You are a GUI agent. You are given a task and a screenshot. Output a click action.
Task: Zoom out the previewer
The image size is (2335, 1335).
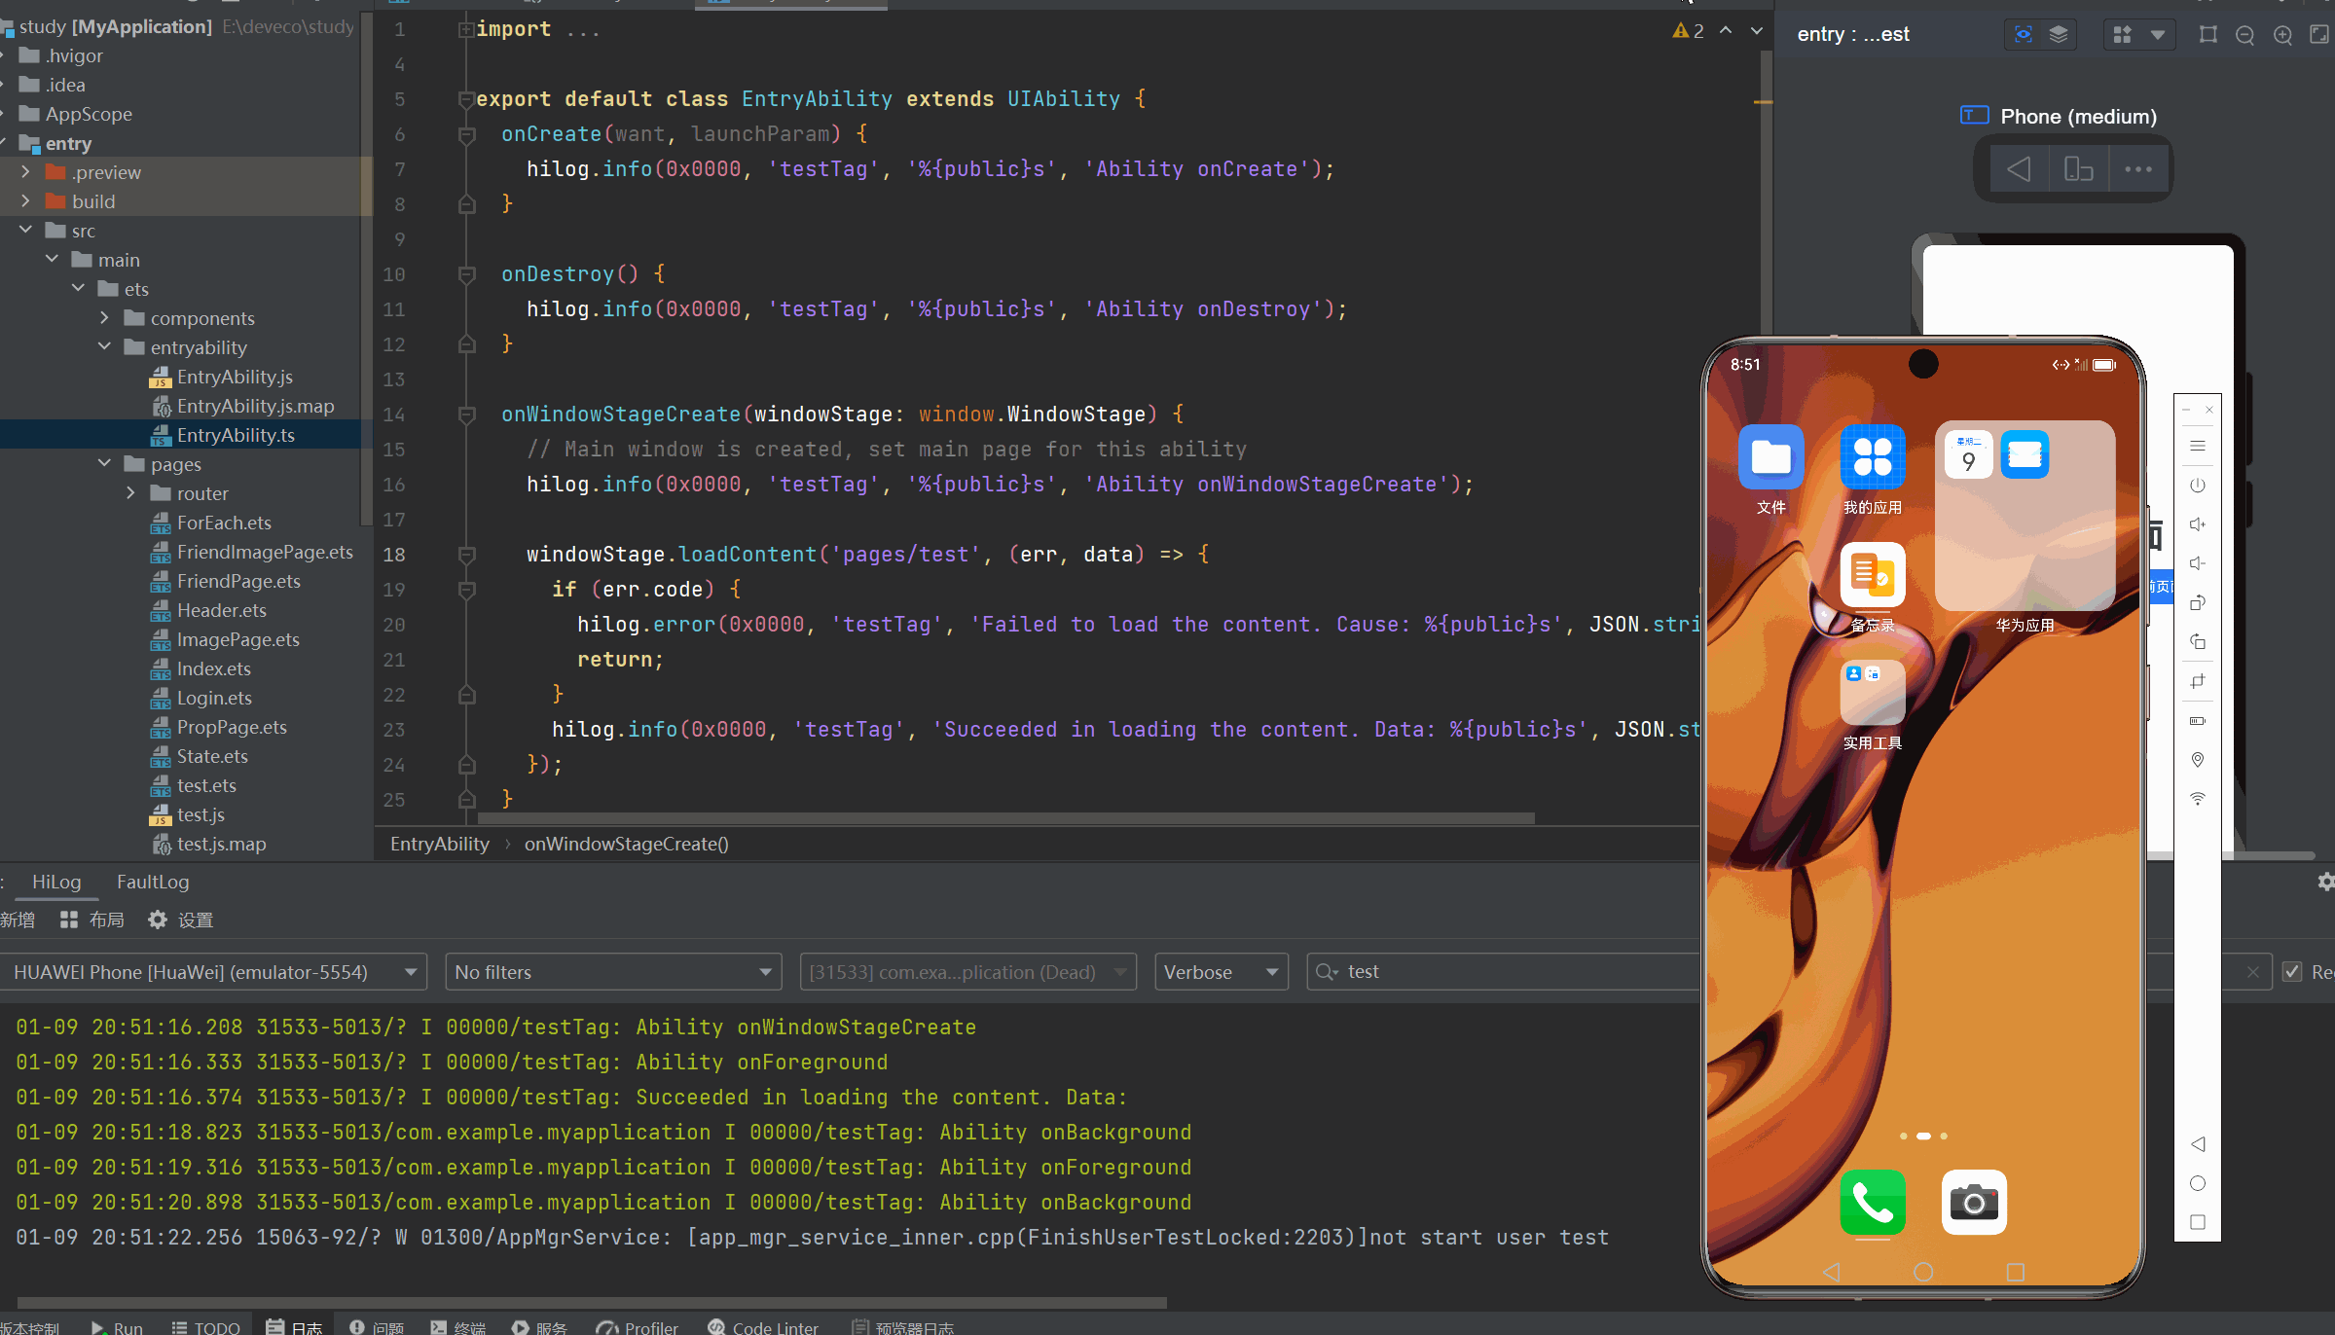2244,35
